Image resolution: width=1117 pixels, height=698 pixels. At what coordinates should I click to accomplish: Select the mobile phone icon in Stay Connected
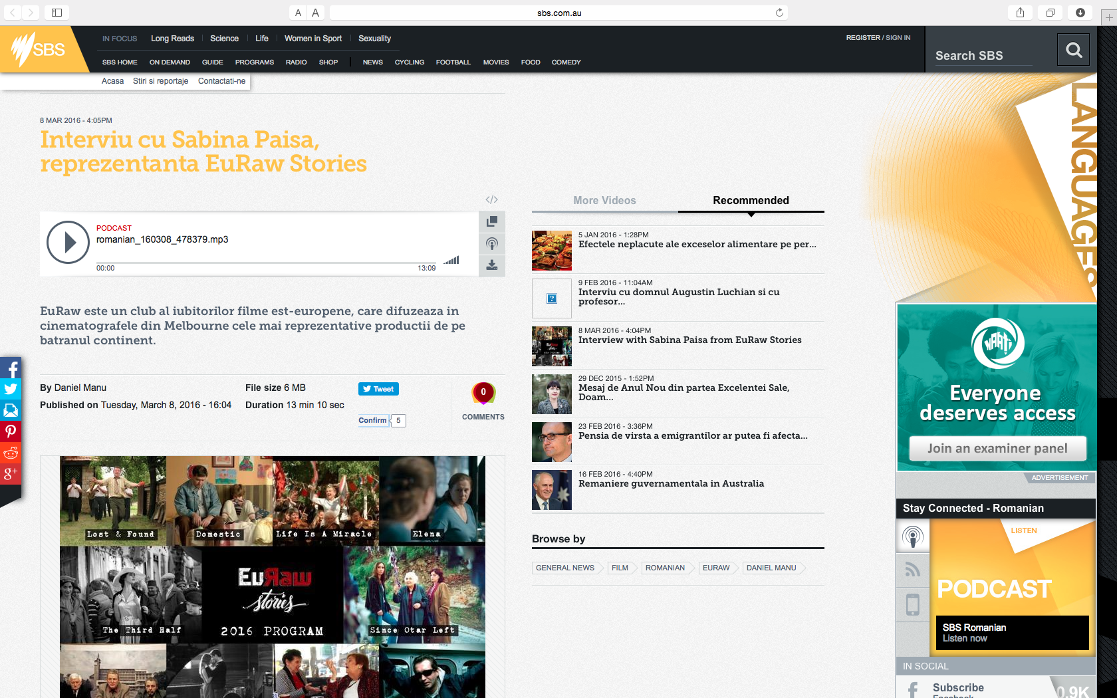coord(913,605)
